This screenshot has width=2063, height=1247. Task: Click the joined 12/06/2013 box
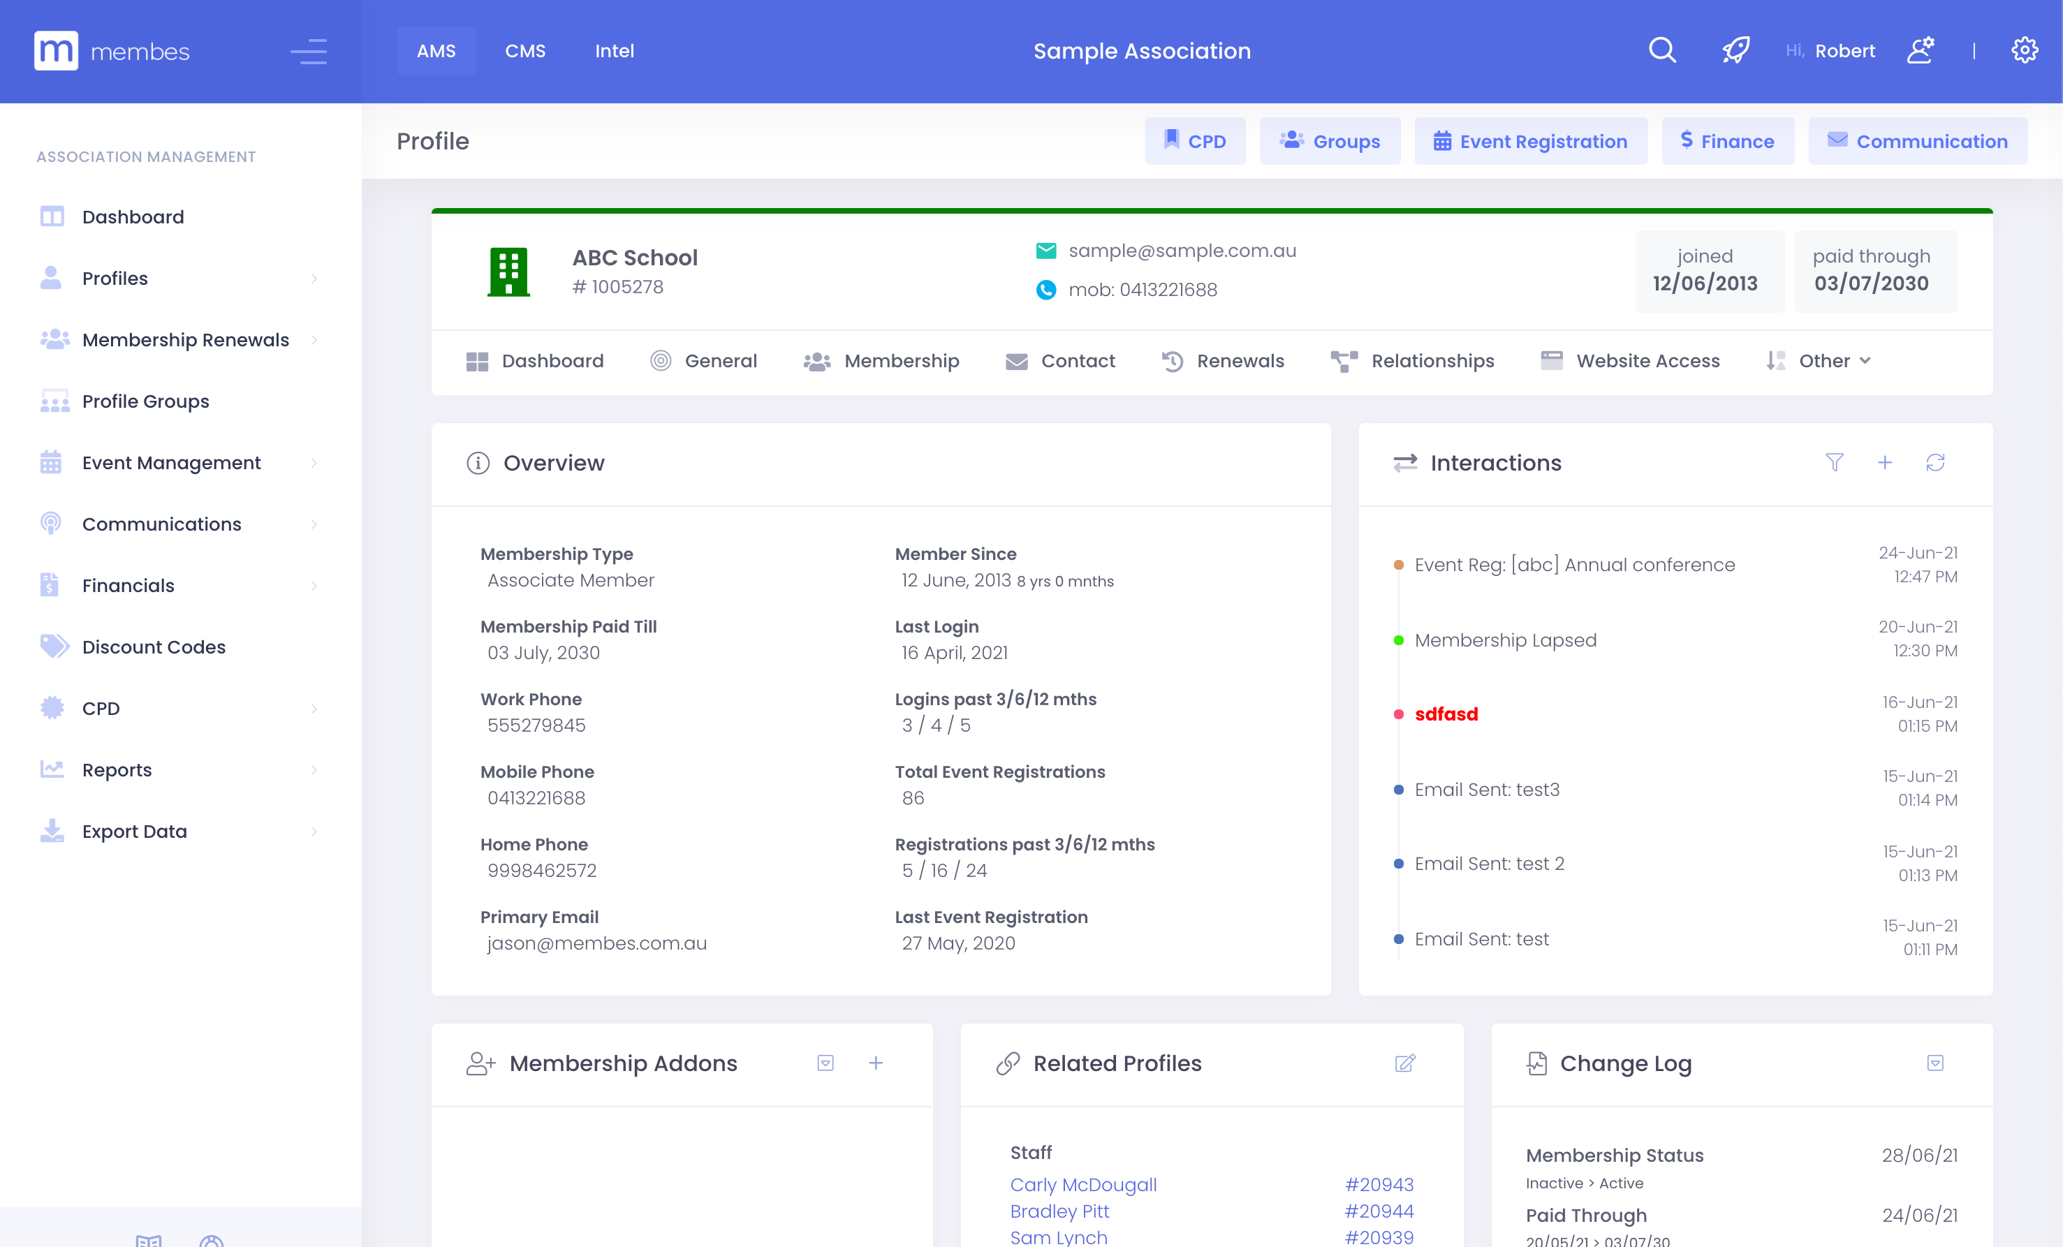pos(1709,271)
